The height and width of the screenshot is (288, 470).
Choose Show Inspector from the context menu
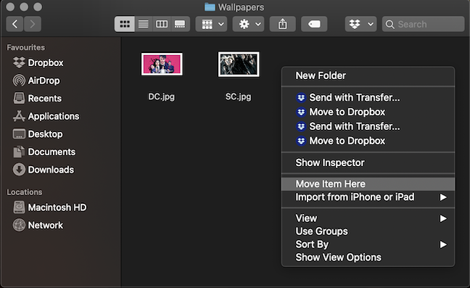coord(368,162)
